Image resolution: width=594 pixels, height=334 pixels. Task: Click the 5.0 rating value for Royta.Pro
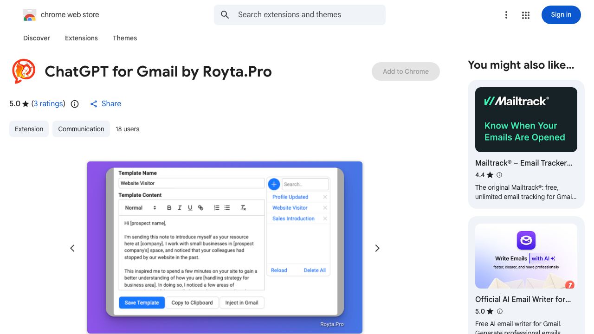pos(15,104)
